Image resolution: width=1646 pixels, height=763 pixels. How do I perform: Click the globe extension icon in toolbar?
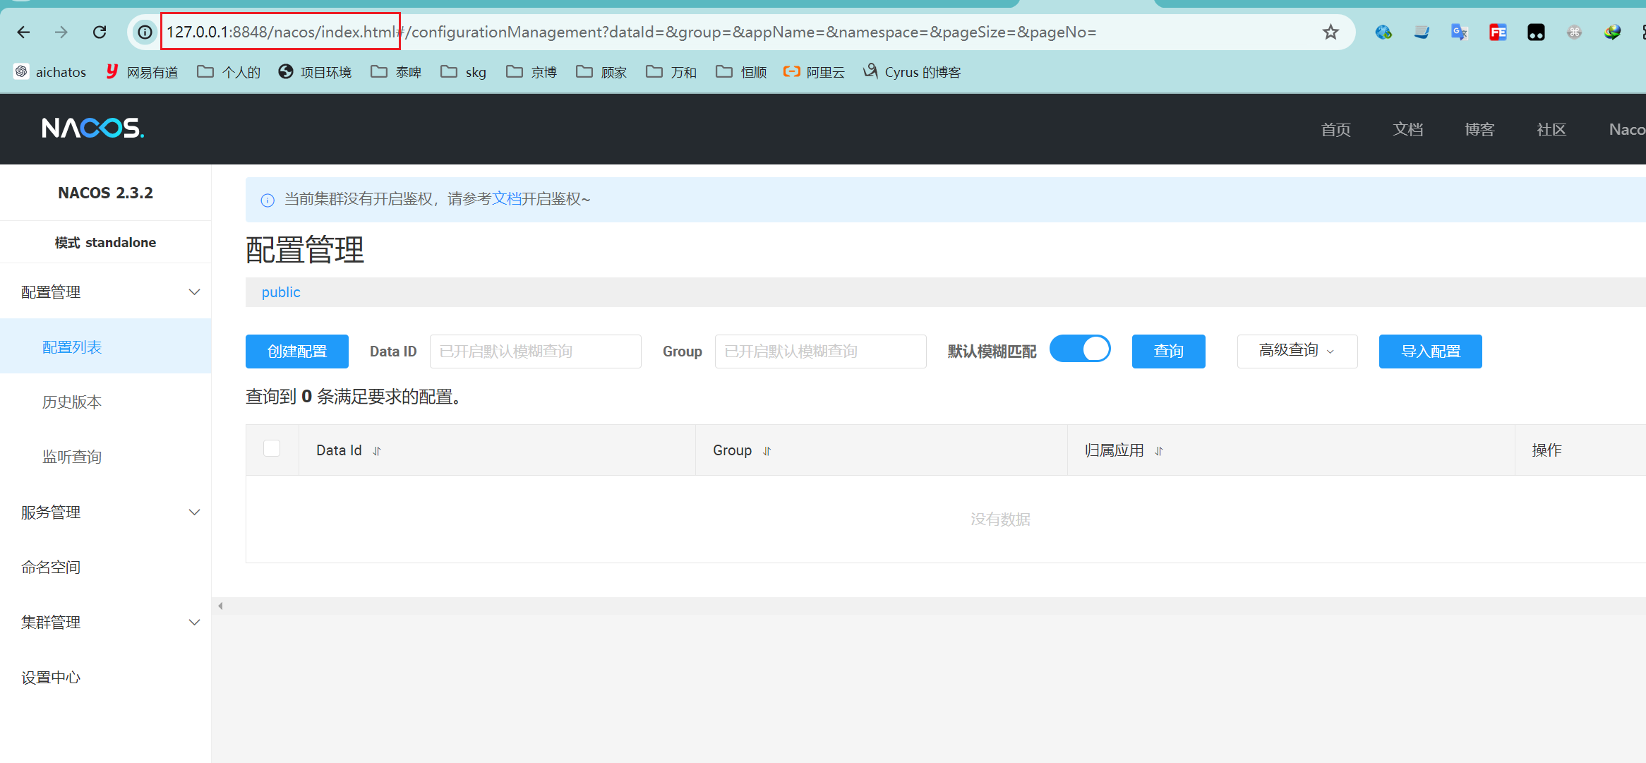click(x=1383, y=32)
